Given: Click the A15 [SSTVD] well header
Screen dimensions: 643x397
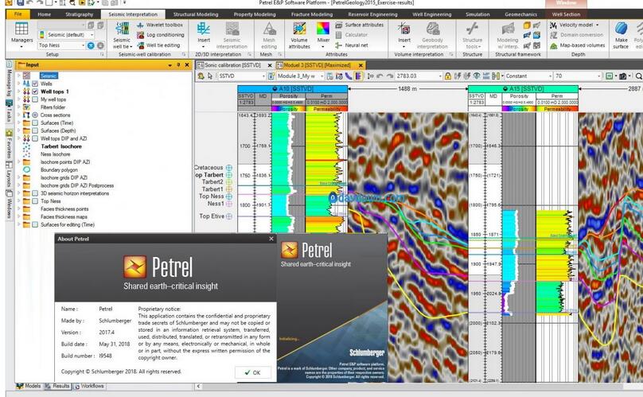Looking at the screenshot, I should pos(523,88).
